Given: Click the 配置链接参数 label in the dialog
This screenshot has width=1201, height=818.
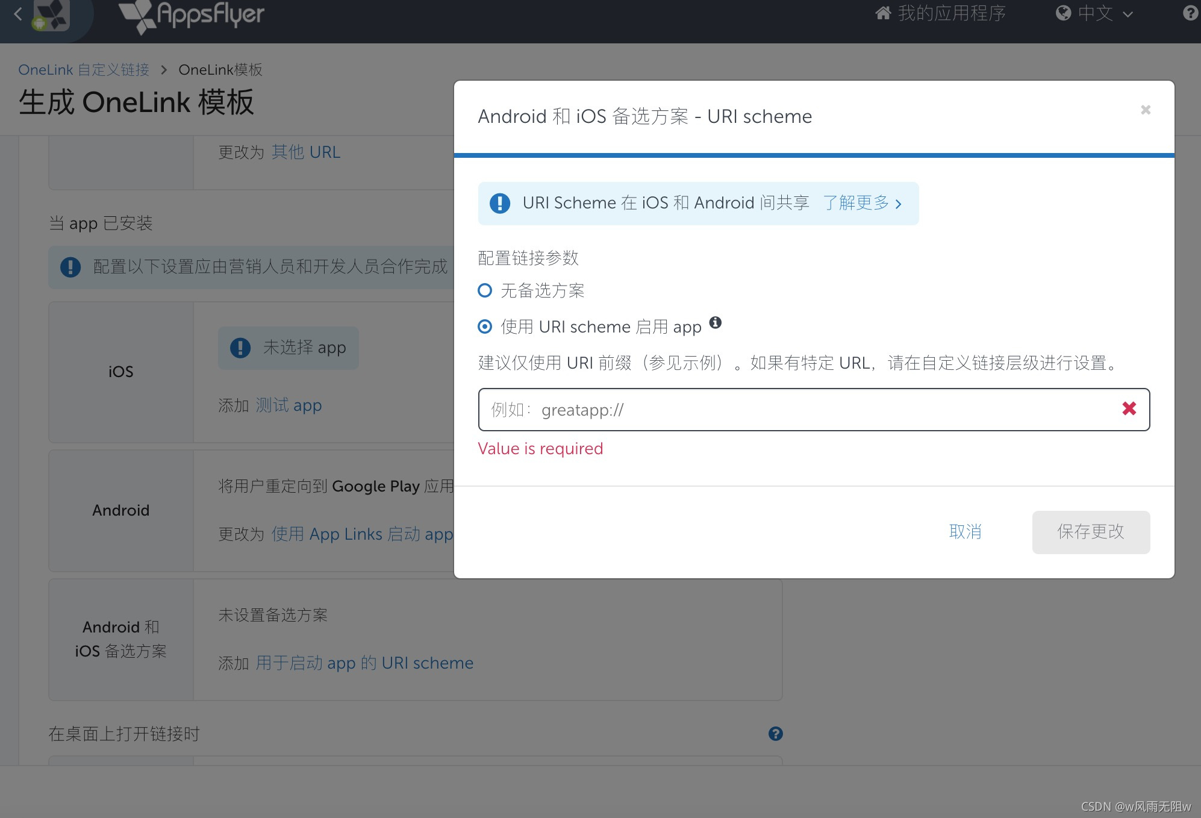Looking at the screenshot, I should (528, 258).
